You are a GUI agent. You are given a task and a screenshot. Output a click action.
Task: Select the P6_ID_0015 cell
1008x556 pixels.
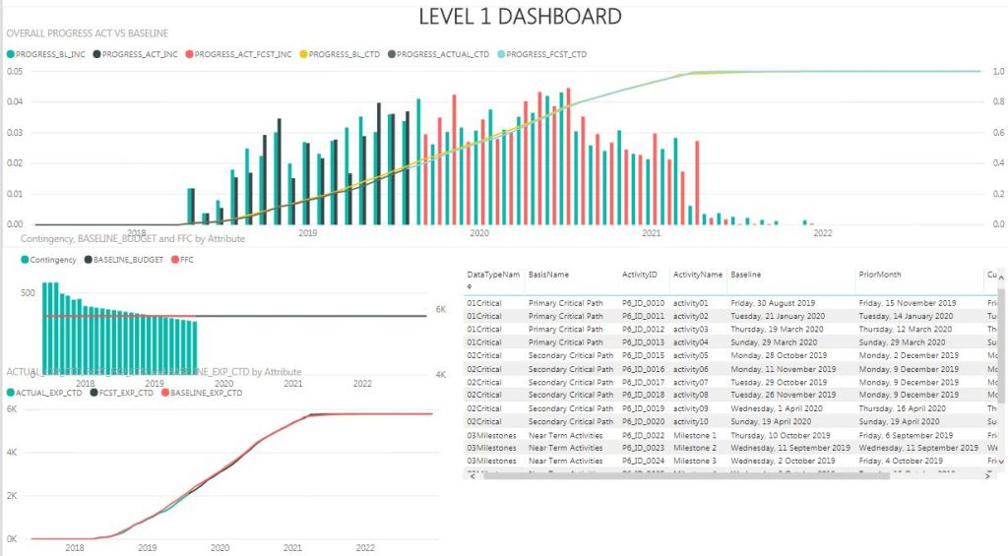[x=643, y=355]
